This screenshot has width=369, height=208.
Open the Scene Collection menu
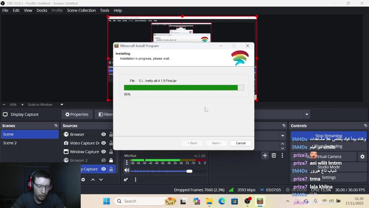tap(81, 10)
